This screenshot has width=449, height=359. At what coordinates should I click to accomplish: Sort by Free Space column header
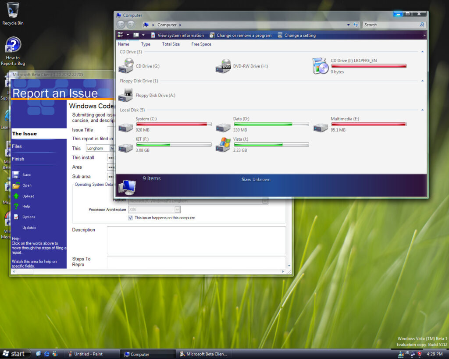click(201, 44)
